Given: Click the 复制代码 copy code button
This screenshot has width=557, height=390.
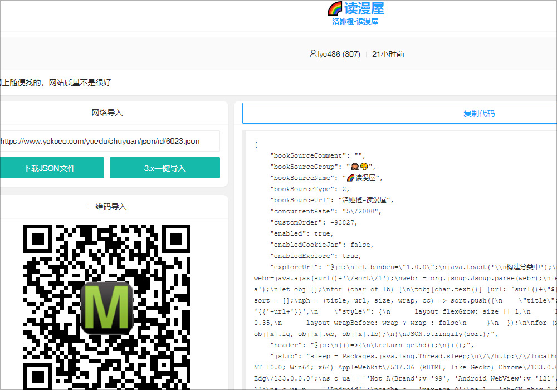Looking at the screenshot, I should (399, 113).
